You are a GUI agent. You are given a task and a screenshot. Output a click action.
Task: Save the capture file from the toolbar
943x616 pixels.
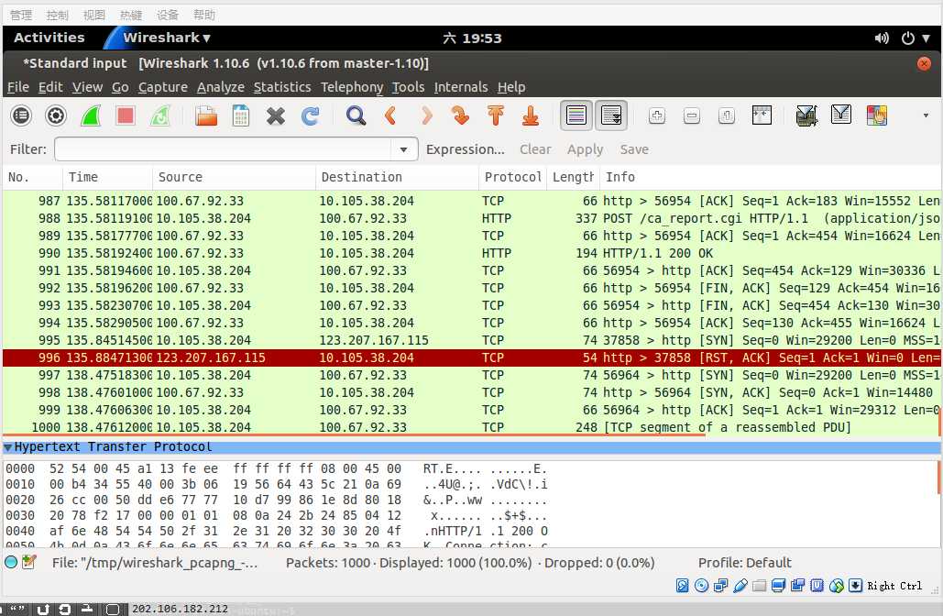(241, 115)
